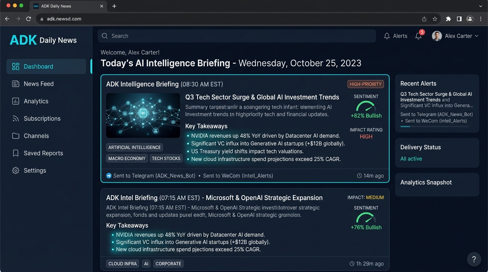Screen dimensions: 488x272
Task: Select the CORPORATE tag
Action: pos(168,263)
